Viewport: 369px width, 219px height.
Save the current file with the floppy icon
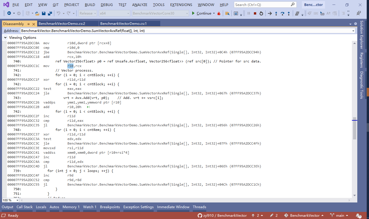[x=44, y=13]
